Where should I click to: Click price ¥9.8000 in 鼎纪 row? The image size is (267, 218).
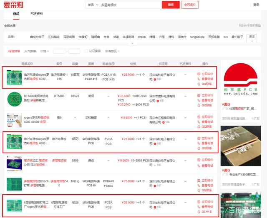(123, 161)
